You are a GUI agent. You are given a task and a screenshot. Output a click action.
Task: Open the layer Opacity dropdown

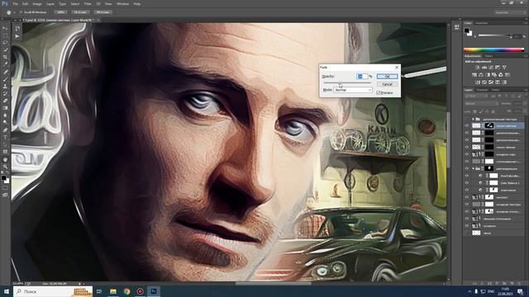point(525,104)
